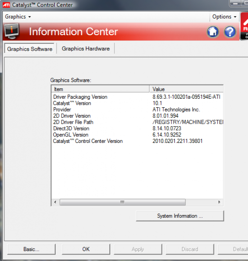The width and height of the screenshot is (248, 261).
Task: Switch to the Graphics Software tab
Action: coord(29,49)
